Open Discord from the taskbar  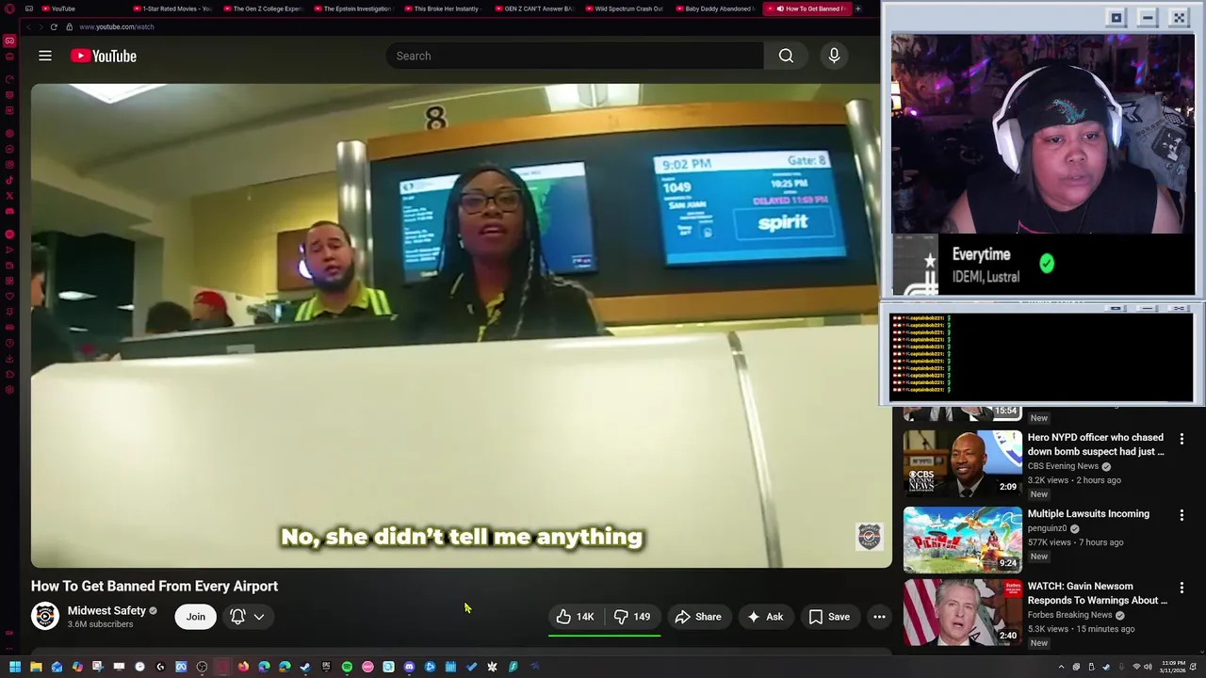pyautogui.click(x=409, y=667)
